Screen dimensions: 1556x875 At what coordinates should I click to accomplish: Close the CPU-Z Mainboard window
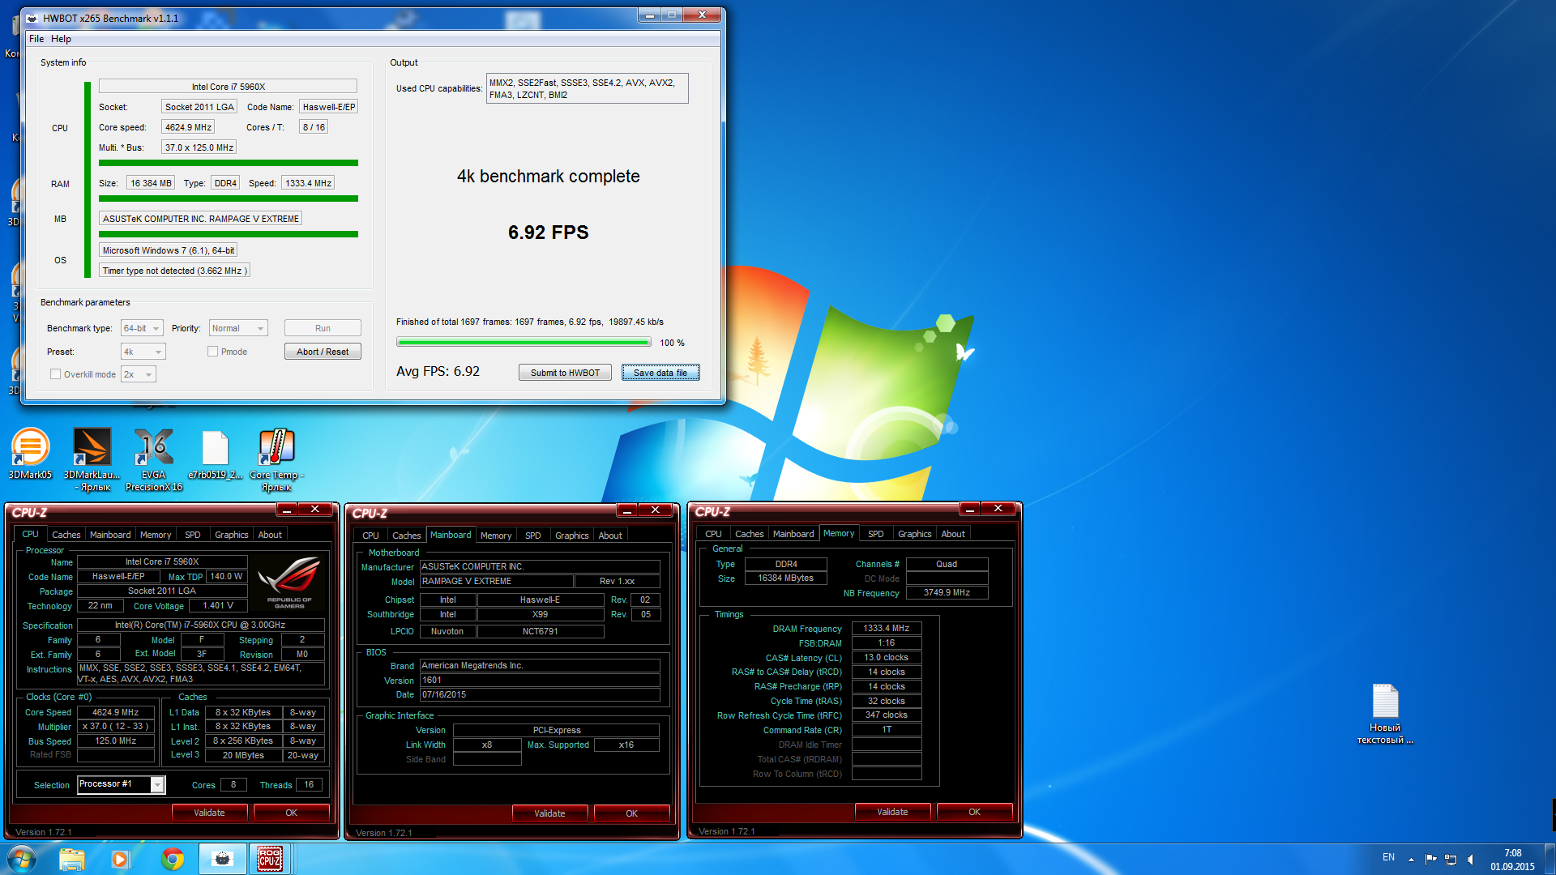(x=656, y=510)
